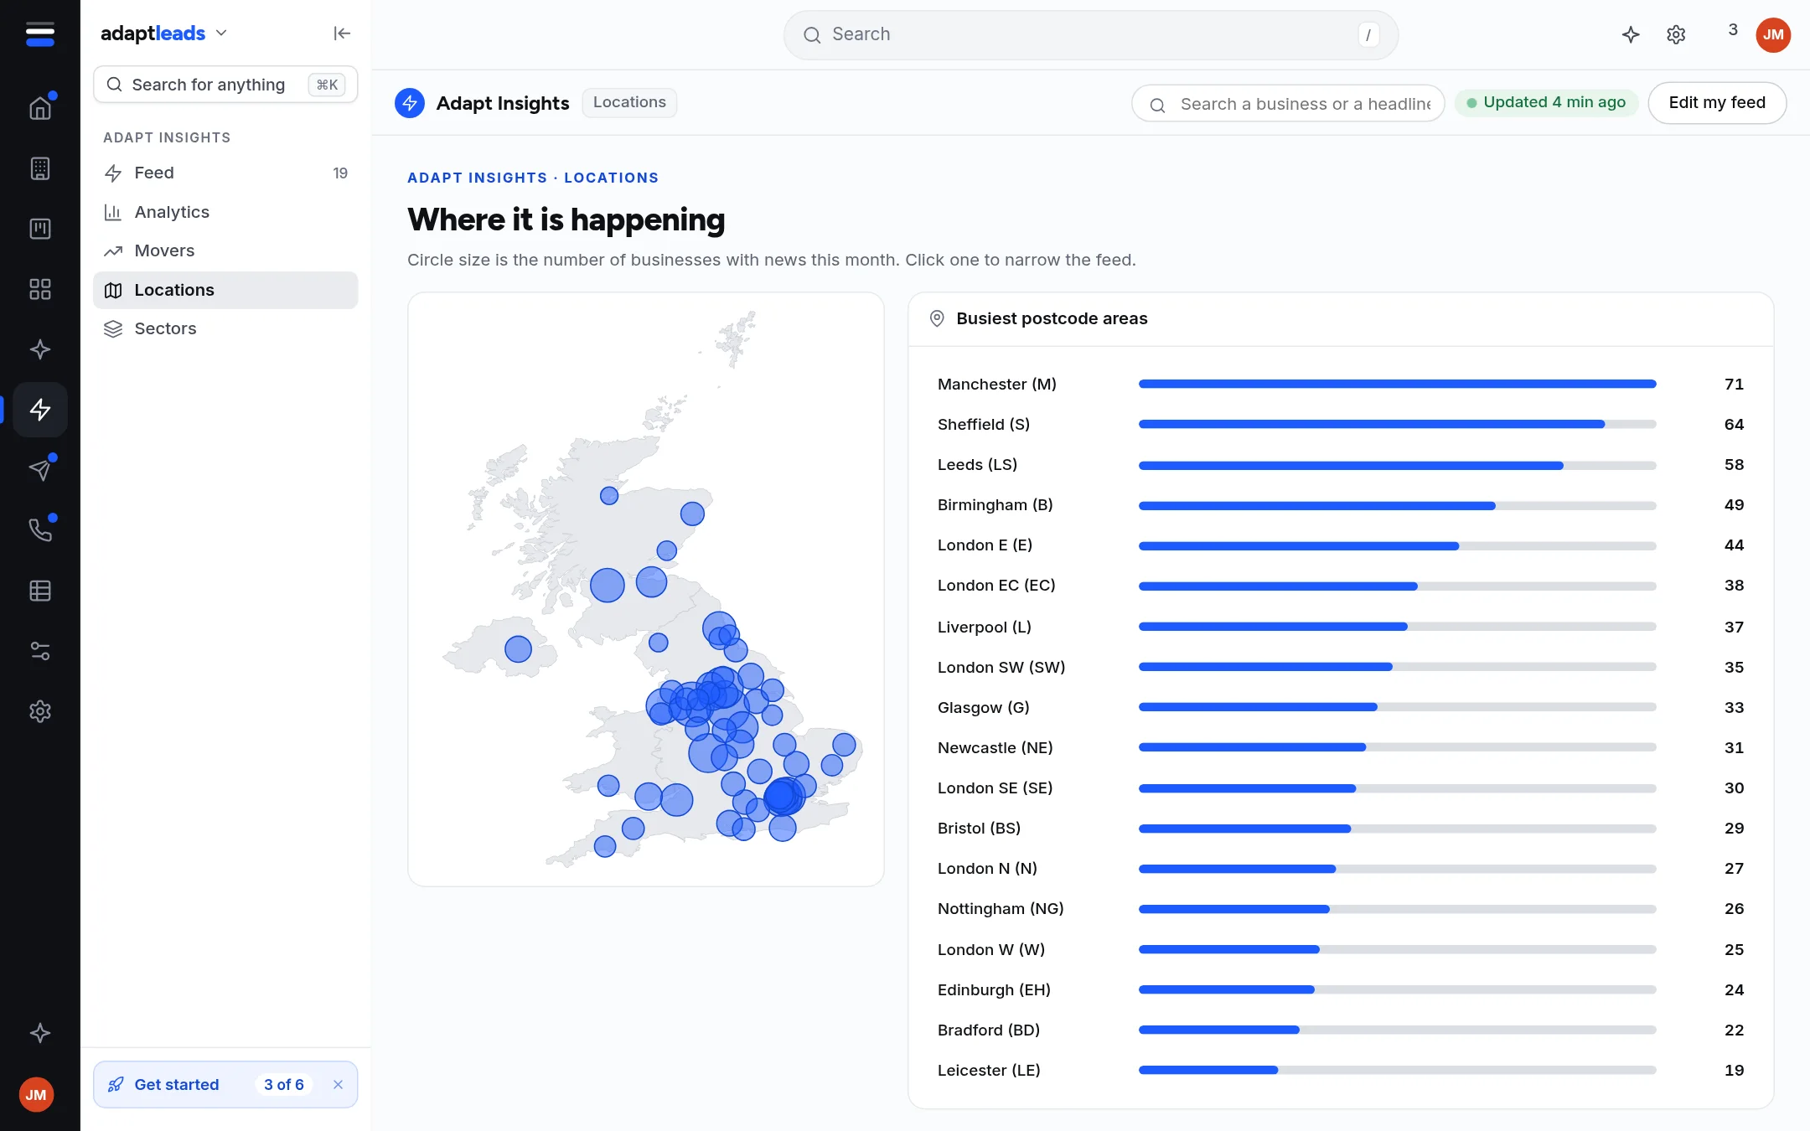Viewport: 1810px width, 1131px height.
Task: Click the AI sparkle icon in top bar
Action: pyautogui.click(x=1631, y=34)
